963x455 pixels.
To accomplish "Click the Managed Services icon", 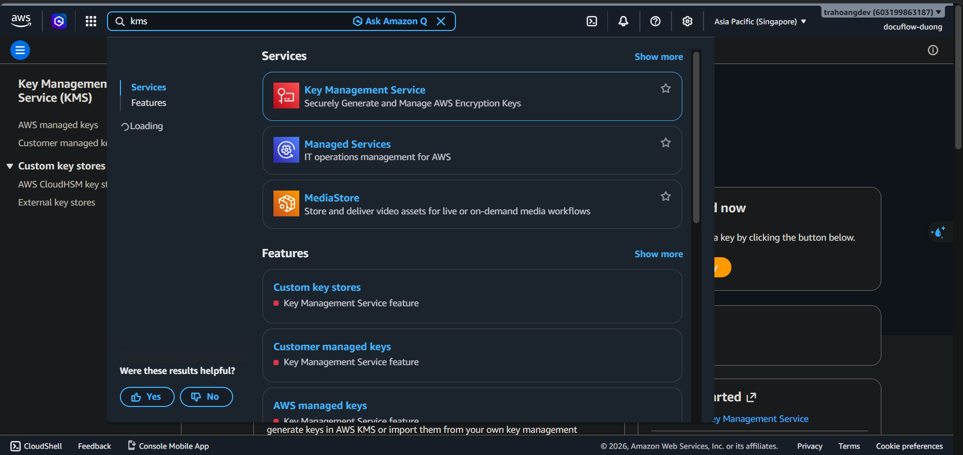I will coord(286,150).
